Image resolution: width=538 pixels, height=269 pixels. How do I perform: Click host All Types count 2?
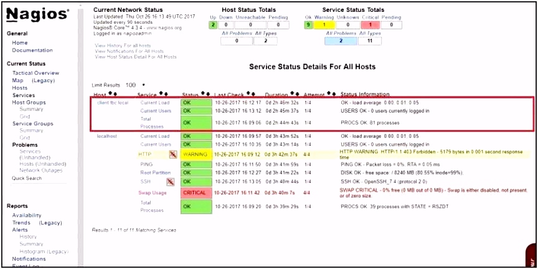click(x=265, y=41)
